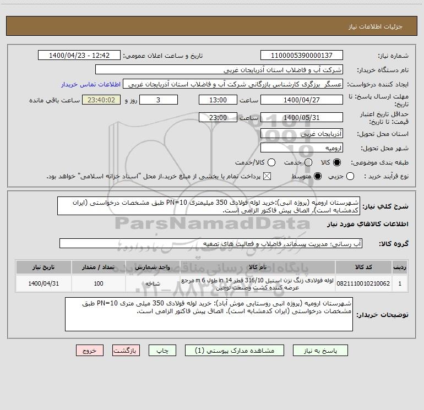Open مشاهده مدارک پیوستی (1) button

coord(235,351)
